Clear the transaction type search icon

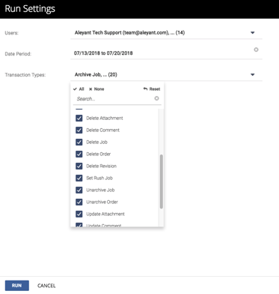click(x=156, y=98)
